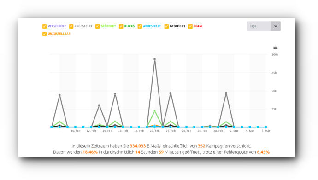Click the 10. Feb axis label
318x180 pixels.
76,131
